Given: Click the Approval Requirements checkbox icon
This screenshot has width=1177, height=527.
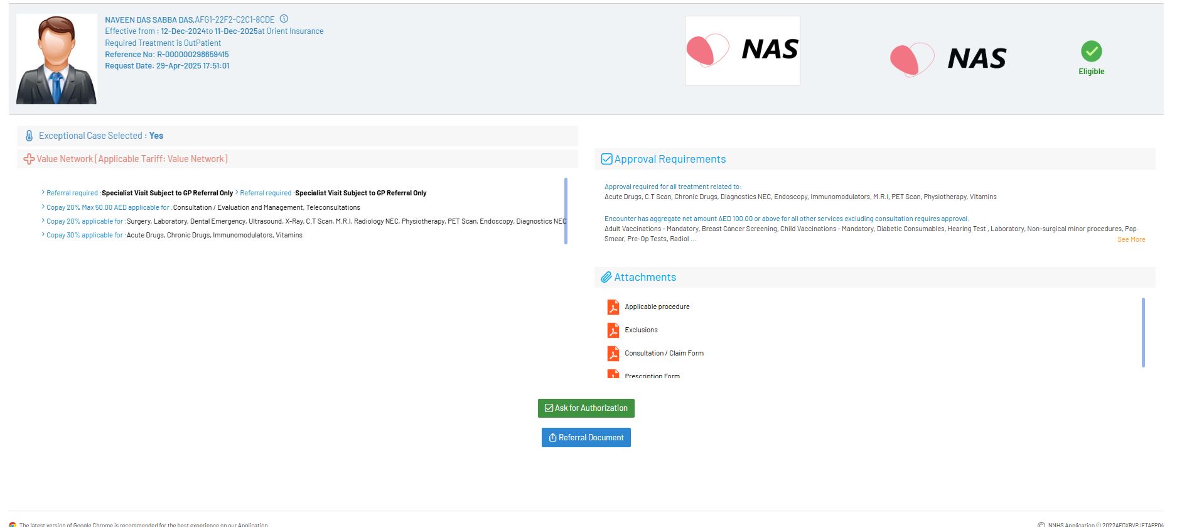Looking at the screenshot, I should [x=606, y=159].
